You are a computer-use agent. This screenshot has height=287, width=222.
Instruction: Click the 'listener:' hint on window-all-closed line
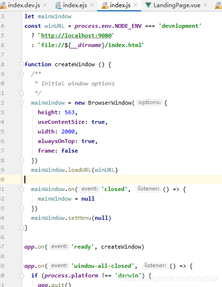click(155, 265)
